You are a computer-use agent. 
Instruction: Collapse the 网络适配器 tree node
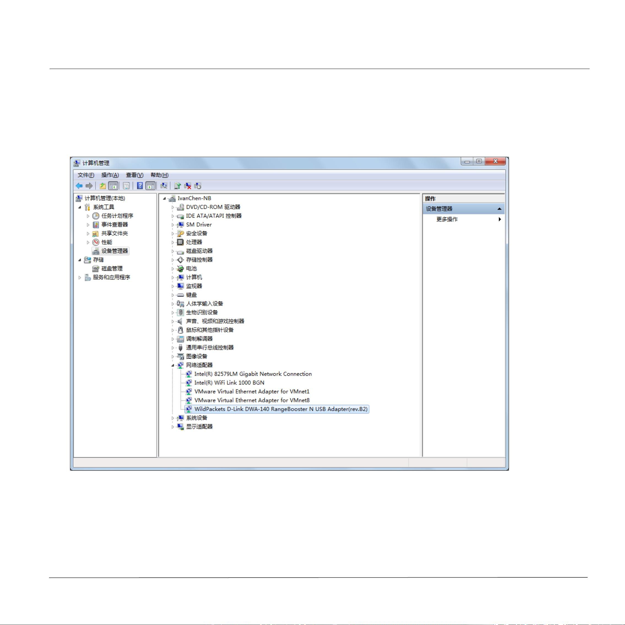pos(173,366)
